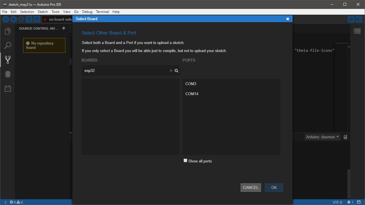
Task: Click the Verify sketch checkmark icon
Action: [6, 19]
